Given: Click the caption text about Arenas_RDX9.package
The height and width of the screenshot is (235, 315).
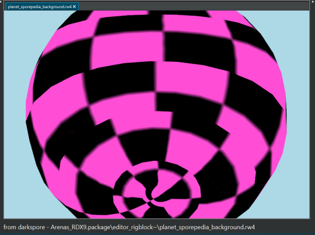Looking at the screenshot, I should click(129, 227).
